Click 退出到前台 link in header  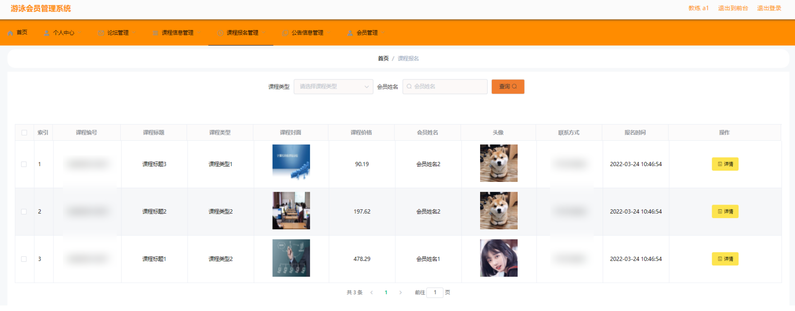pyautogui.click(x=733, y=8)
